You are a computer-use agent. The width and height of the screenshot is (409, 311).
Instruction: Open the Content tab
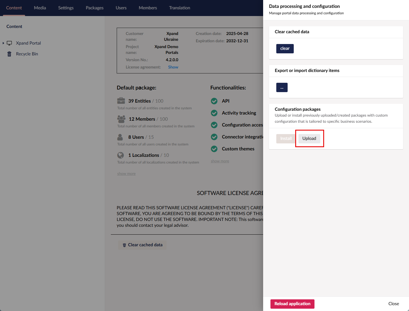click(x=14, y=8)
